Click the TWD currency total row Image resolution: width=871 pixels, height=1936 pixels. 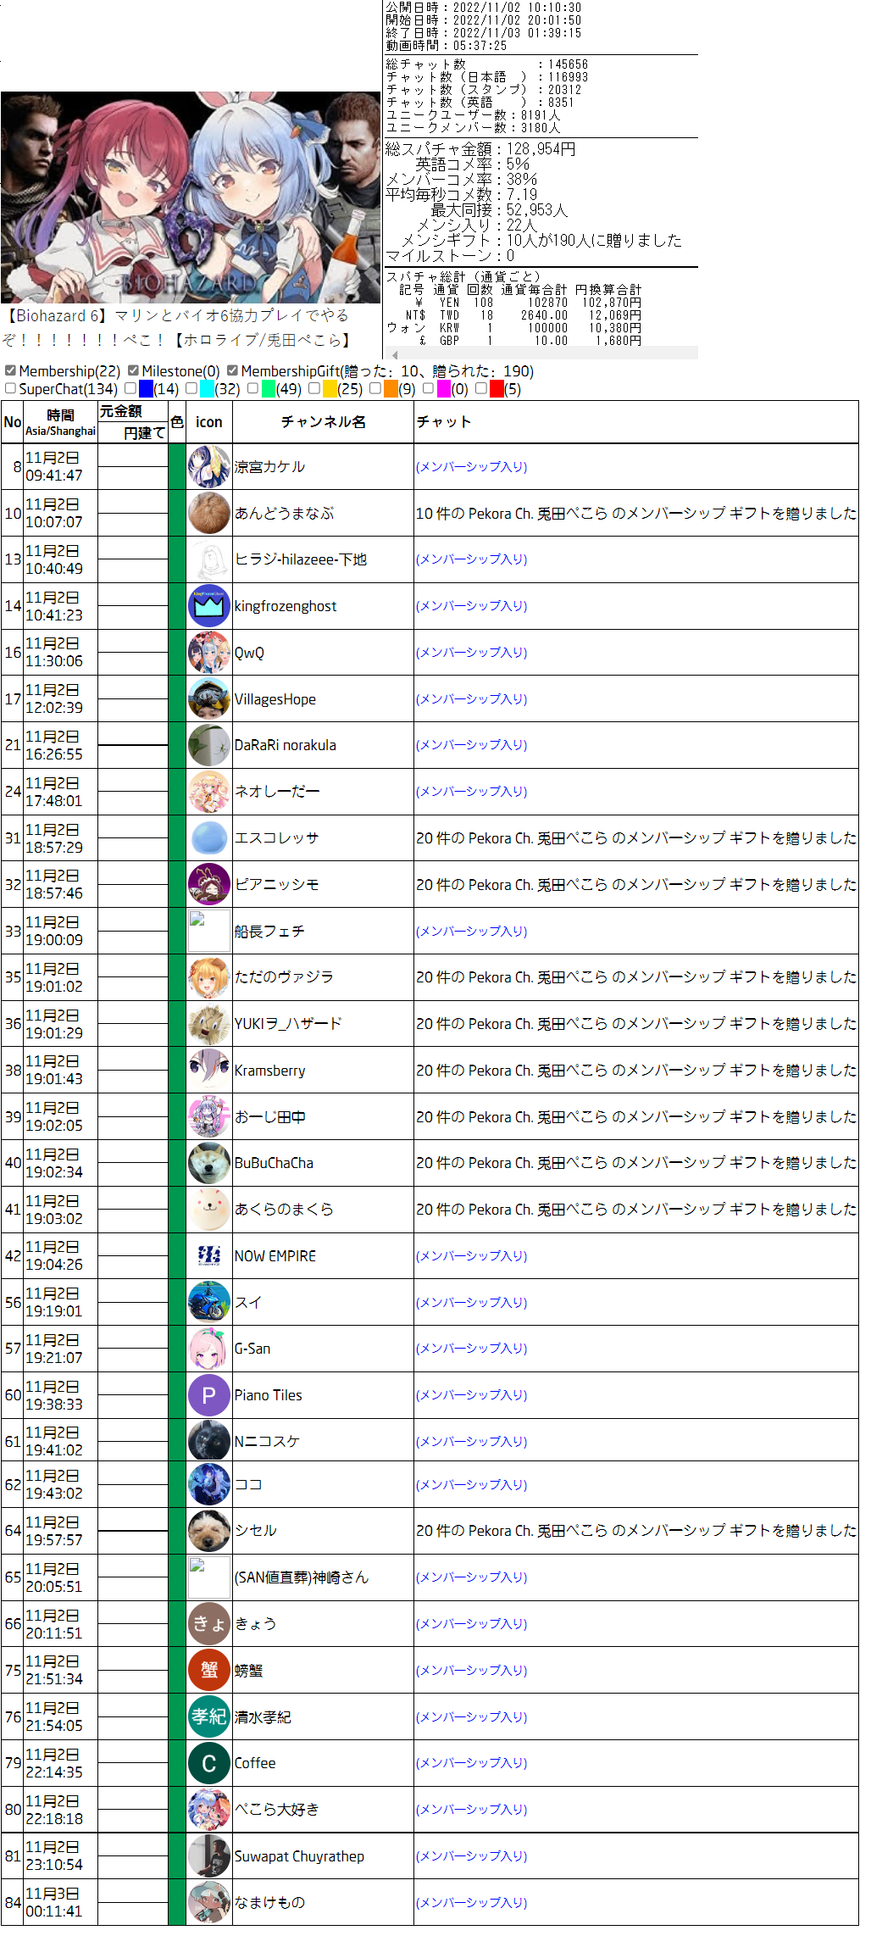[x=521, y=315]
